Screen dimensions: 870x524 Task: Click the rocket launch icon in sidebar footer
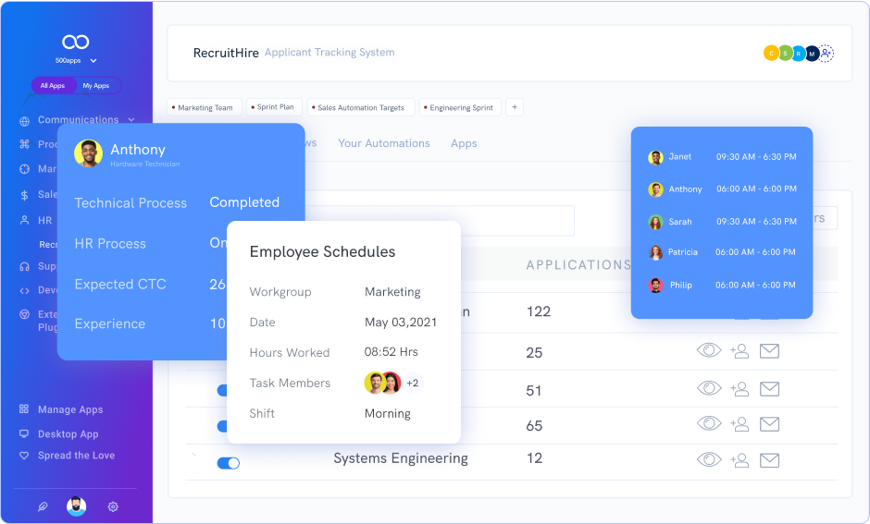[x=43, y=506]
